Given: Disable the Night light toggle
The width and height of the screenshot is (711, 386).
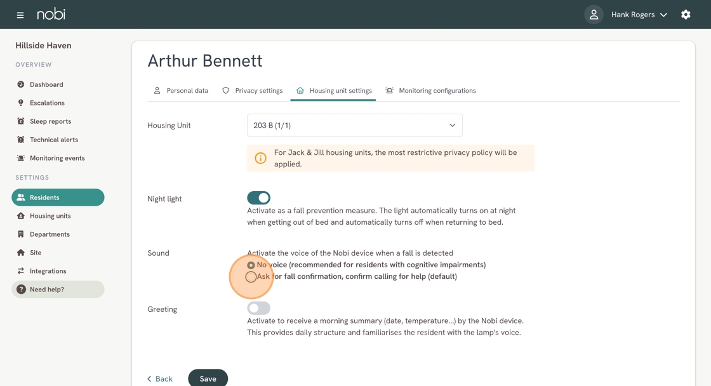Looking at the screenshot, I should tap(258, 198).
